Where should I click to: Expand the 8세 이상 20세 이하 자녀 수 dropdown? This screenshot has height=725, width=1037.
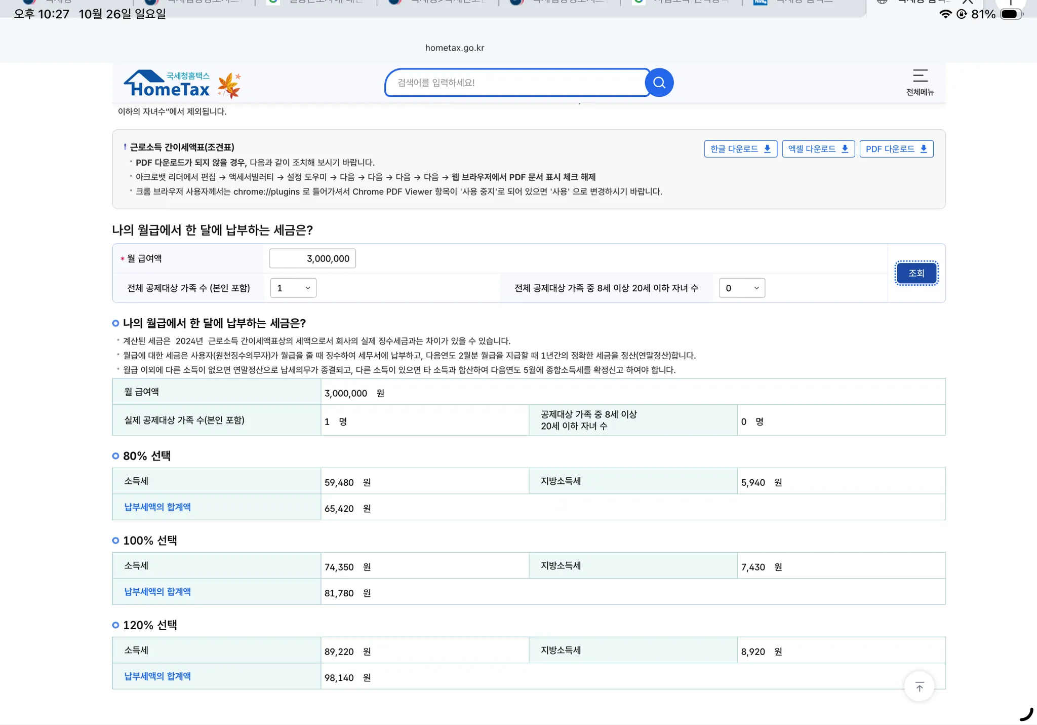coord(741,288)
